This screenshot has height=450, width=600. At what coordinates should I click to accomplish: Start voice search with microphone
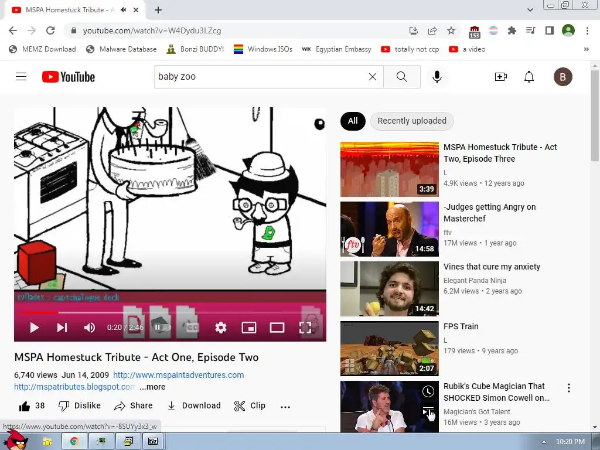pyautogui.click(x=437, y=77)
